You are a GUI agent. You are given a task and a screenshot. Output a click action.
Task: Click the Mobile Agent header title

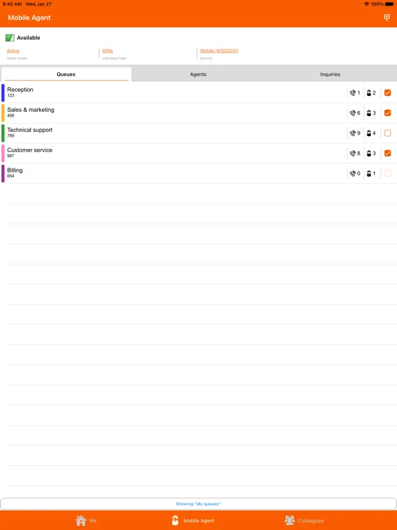(x=30, y=17)
